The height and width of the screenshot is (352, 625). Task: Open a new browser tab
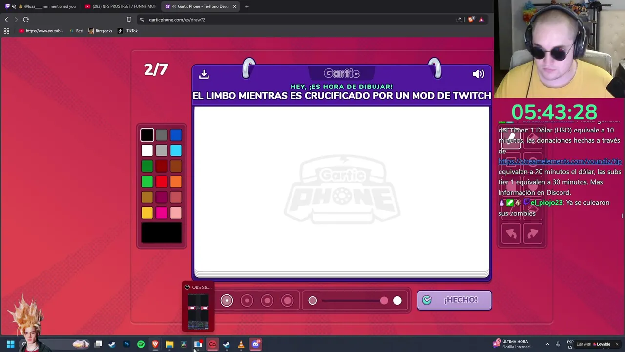click(x=247, y=6)
